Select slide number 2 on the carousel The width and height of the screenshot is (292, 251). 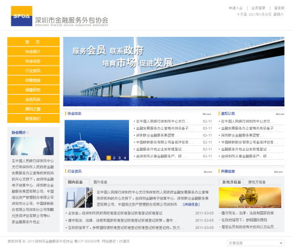[114, 158]
